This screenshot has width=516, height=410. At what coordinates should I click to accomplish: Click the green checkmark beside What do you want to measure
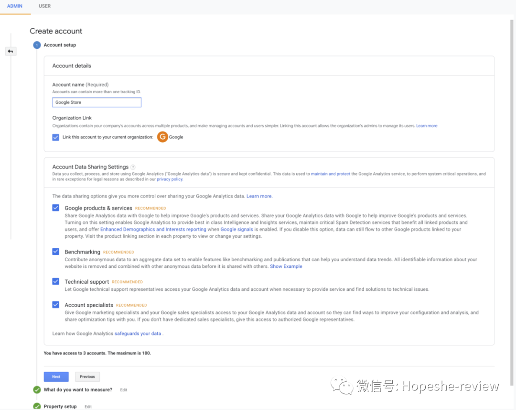[x=37, y=390]
